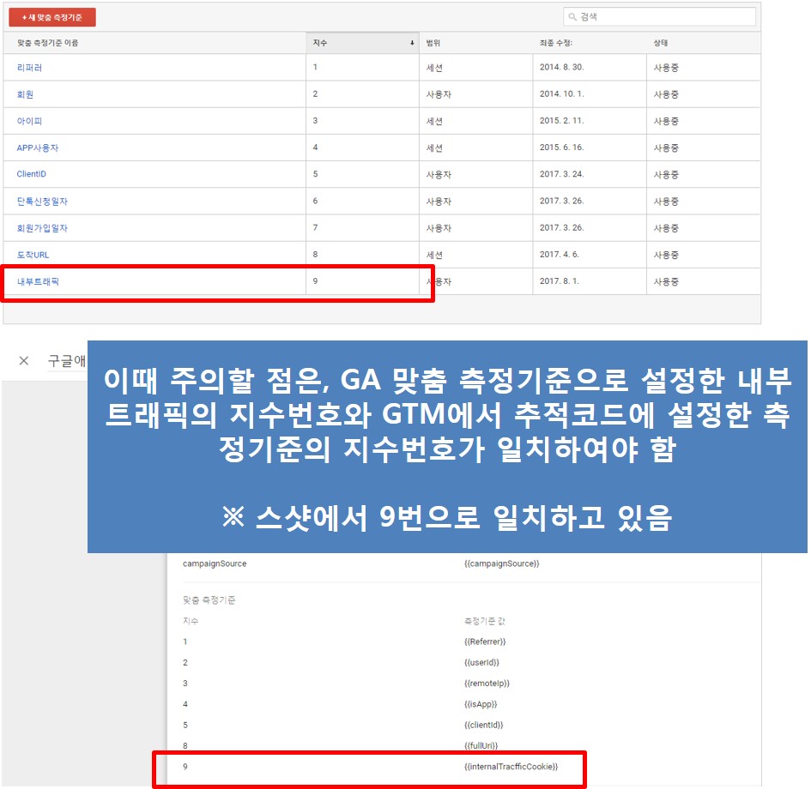The width and height of the screenshot is (811, 789).
Task: Open the 도착URL custom dimension link
Action: pyautogui.click(x=33, y=255)
